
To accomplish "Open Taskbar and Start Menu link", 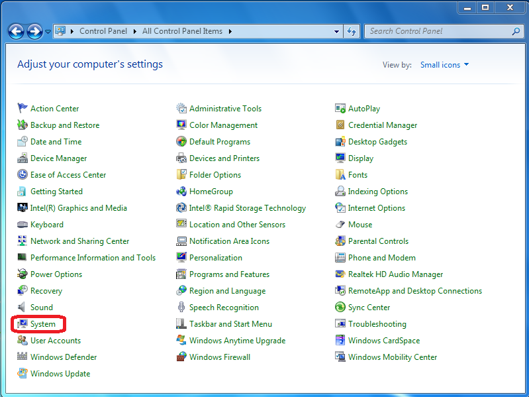I will coord(230,323).
